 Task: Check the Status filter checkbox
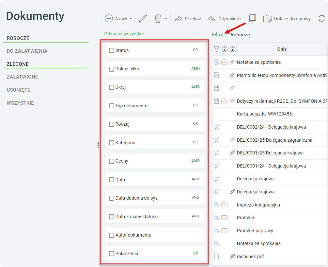click(x=112, y=50)
